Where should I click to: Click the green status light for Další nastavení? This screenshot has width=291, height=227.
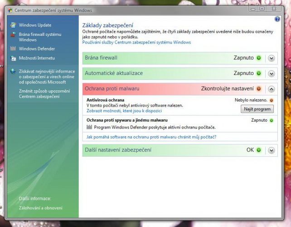tap(258, 150)
